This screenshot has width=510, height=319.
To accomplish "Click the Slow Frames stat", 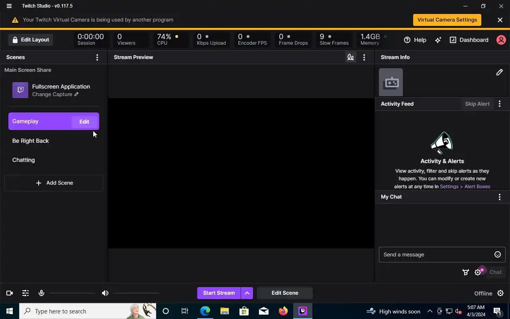I will coord(334,39).
